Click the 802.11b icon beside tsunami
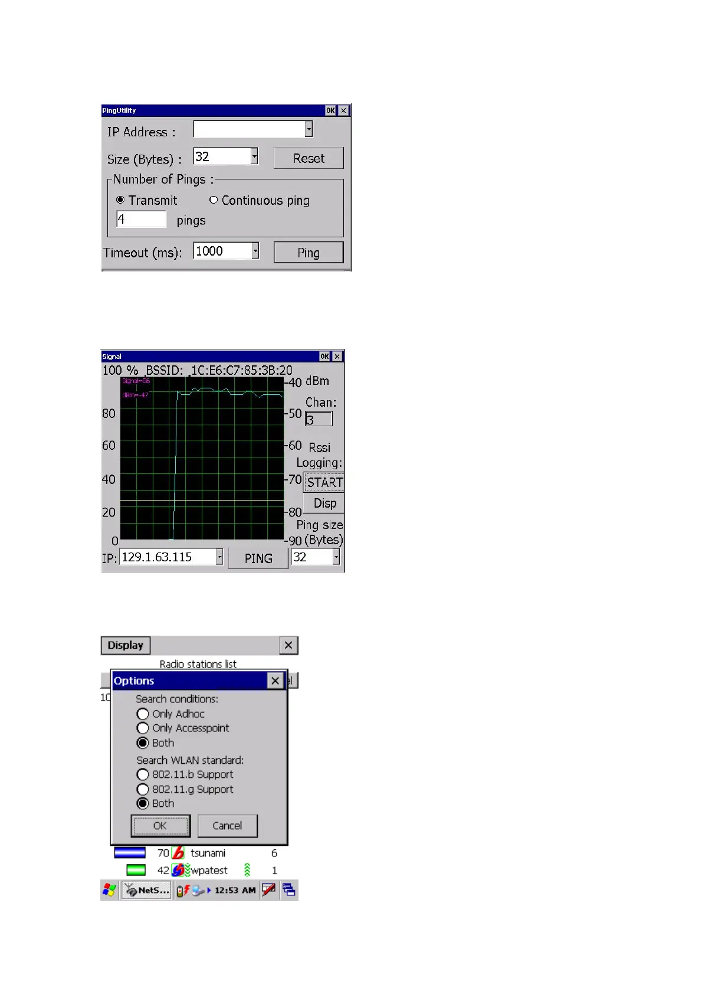 pyautogui.click(x=178, y=853)
